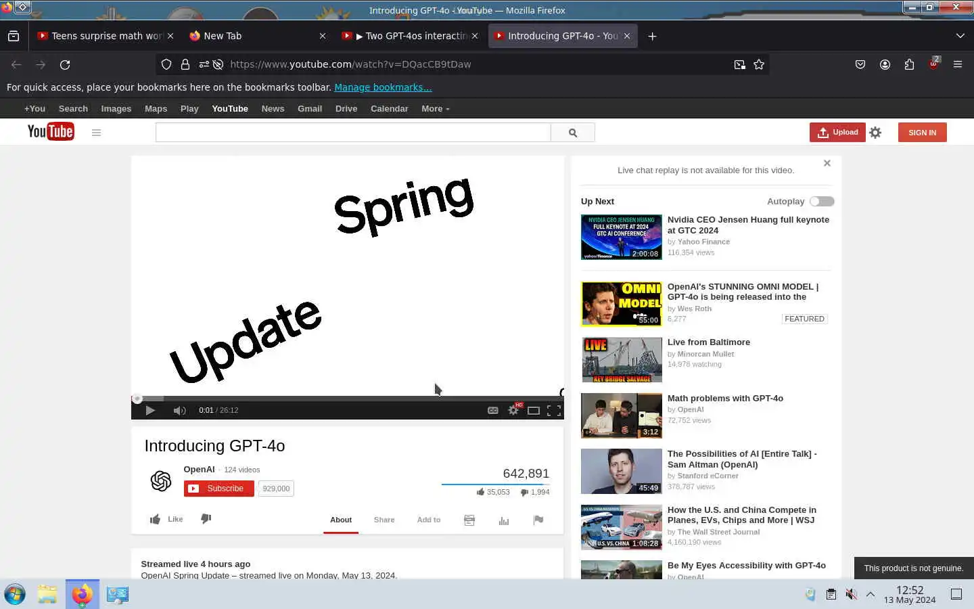
Task: Open Firefox account icon
Action: (885, 64)
